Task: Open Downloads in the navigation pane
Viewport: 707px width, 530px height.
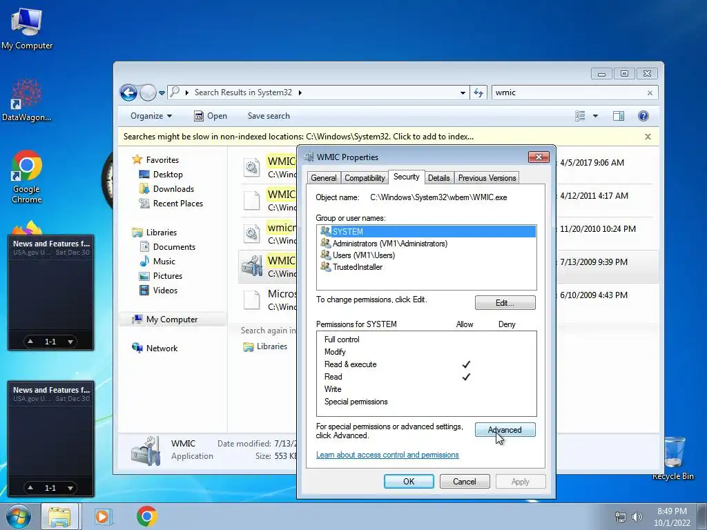Action: (166, 189)
